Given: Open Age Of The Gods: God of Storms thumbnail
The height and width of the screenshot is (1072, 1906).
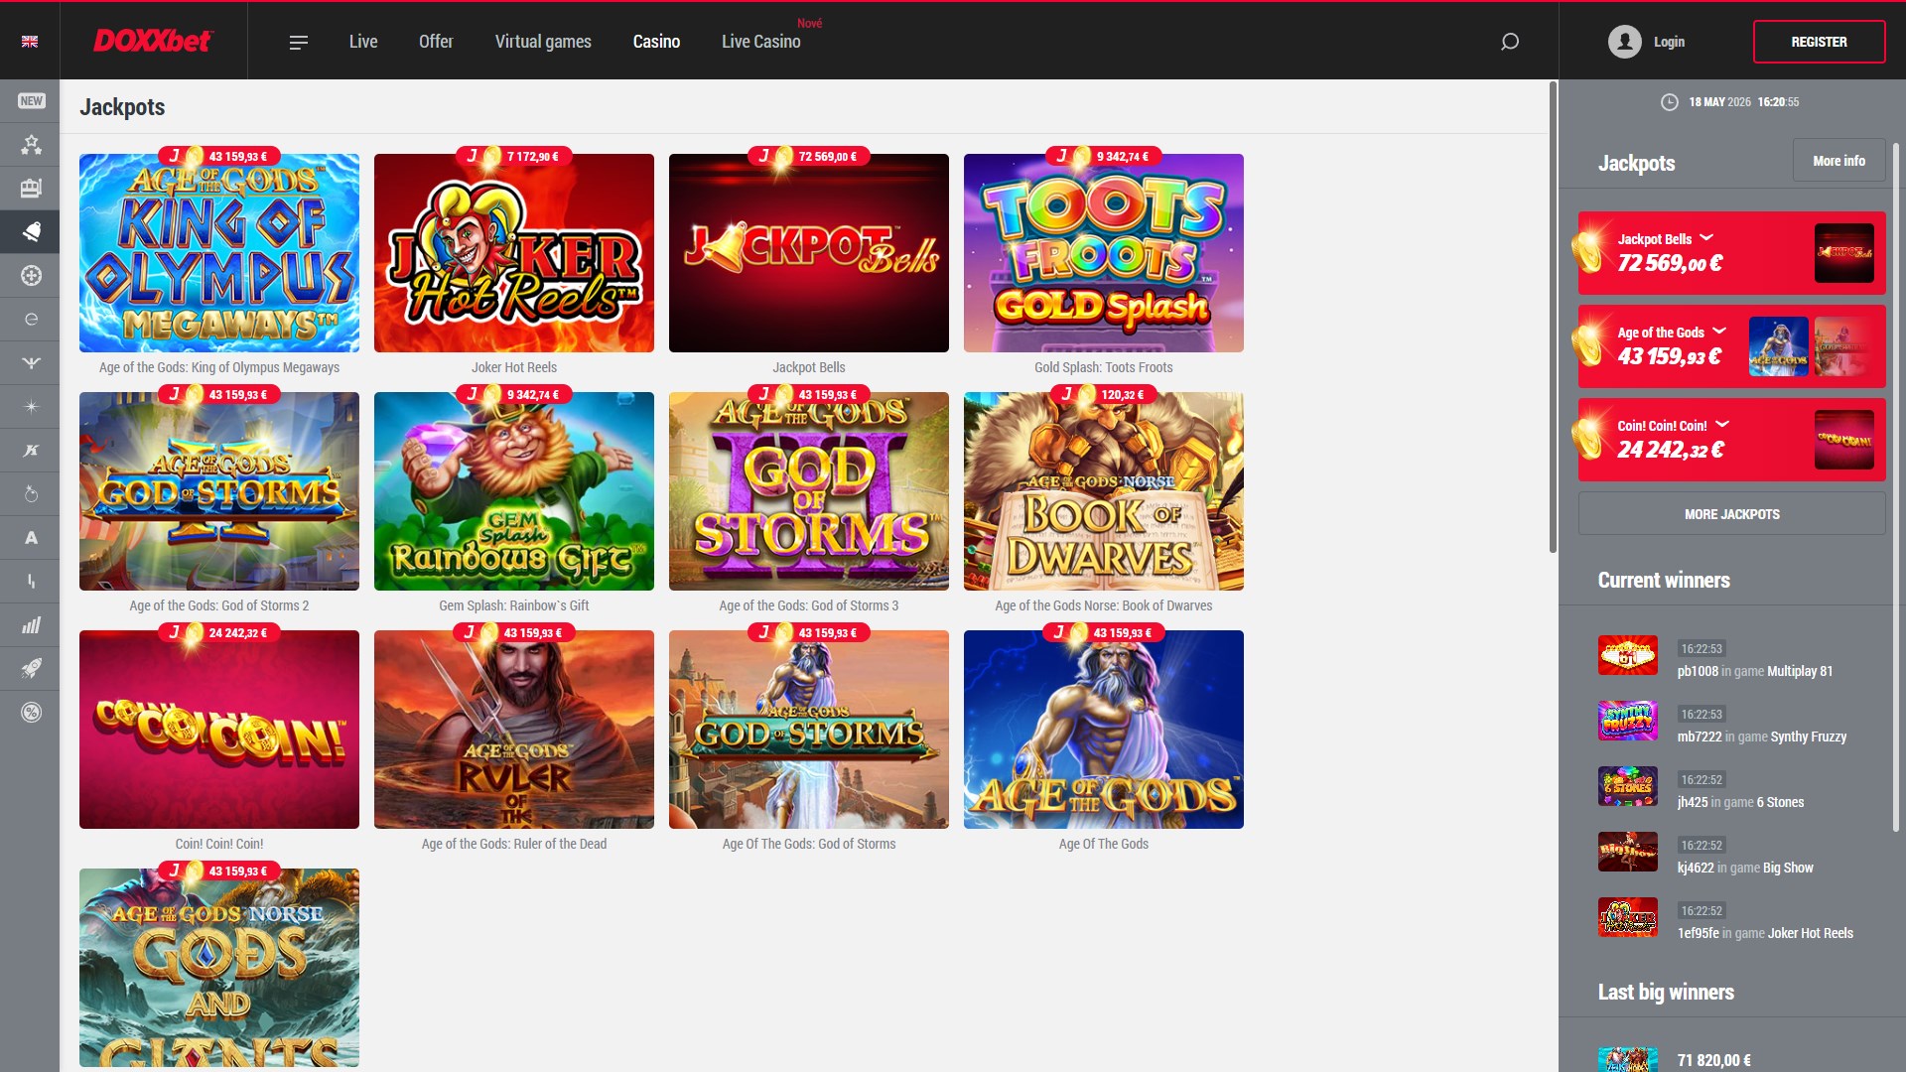Looking at the screenshot, I should (x=809, y=730).
